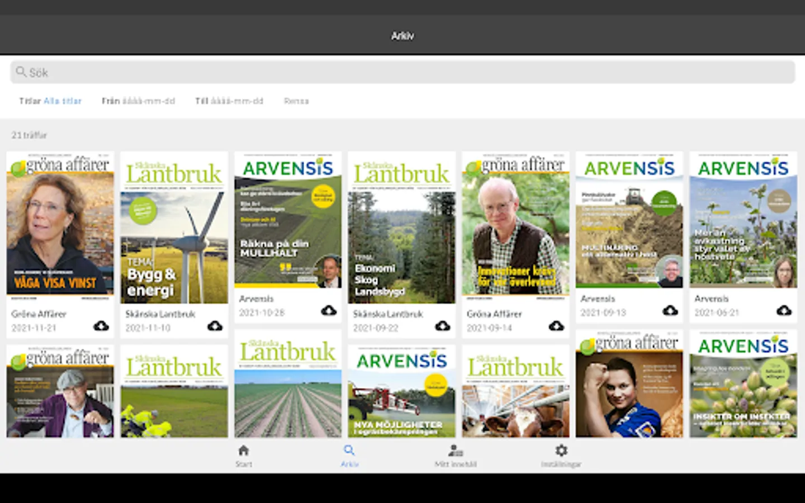The image size is (805, 503).
Task: Click 'Gröna Affärer' title above 2021-09-14
Action: [494, 314]
